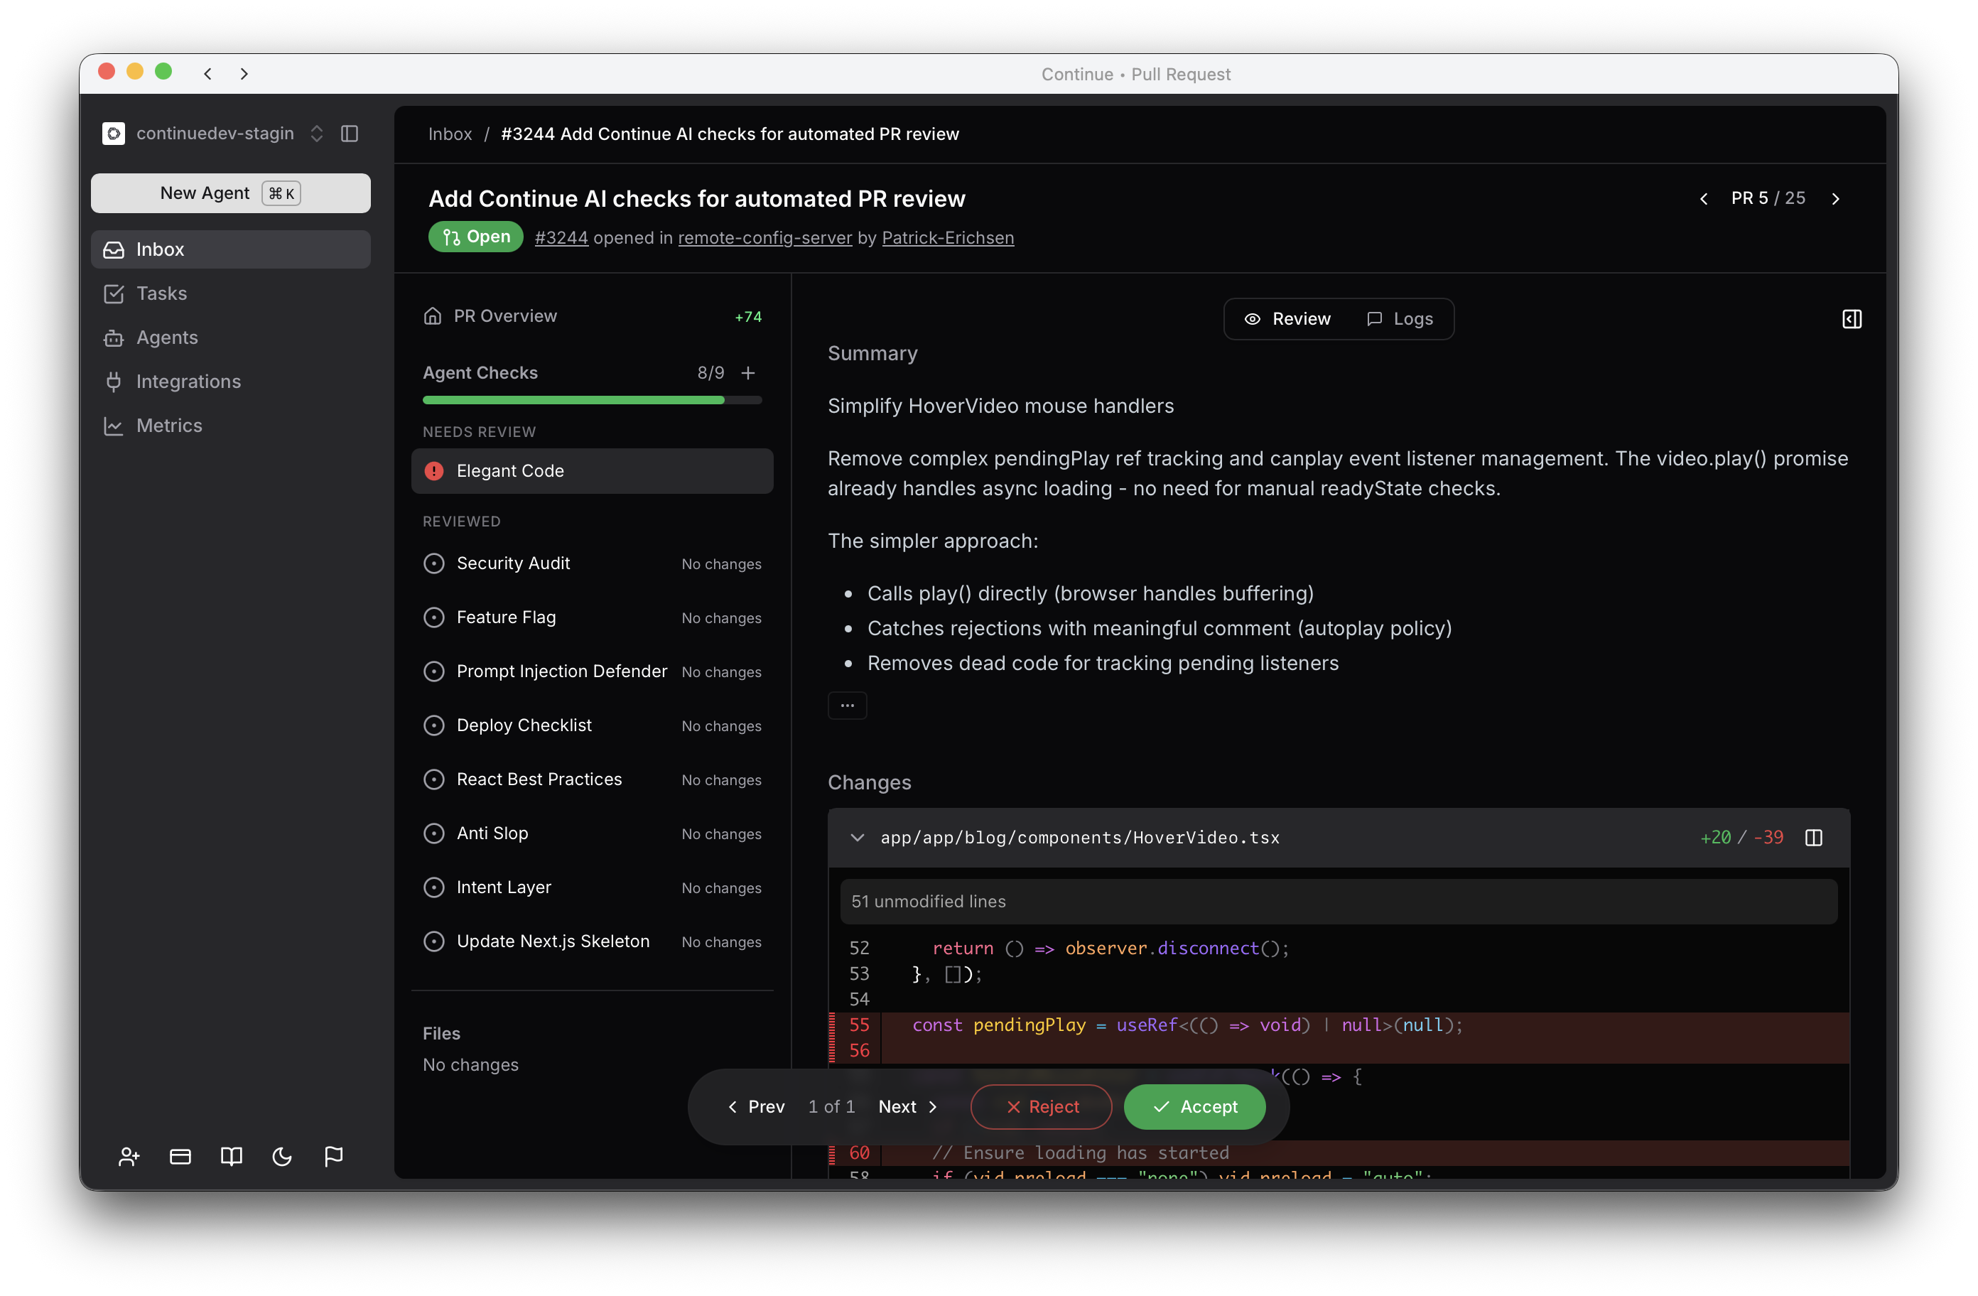Switch HoverVideo.tsx diff to split view
This screenshot has height=1296, width=1978.
point(1813,837)
